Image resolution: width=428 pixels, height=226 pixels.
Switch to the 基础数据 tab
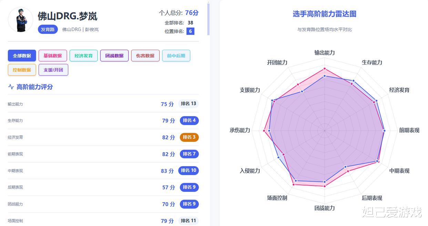tap(53, 56)
